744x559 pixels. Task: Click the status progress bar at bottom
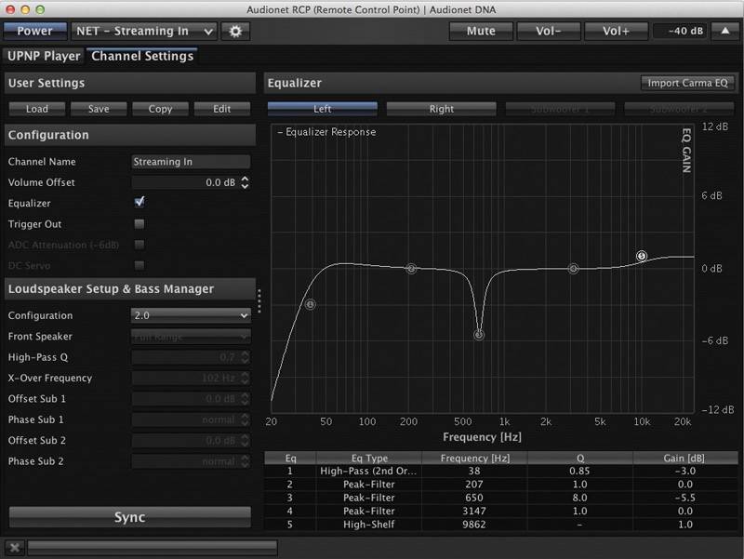pos(153,548)
